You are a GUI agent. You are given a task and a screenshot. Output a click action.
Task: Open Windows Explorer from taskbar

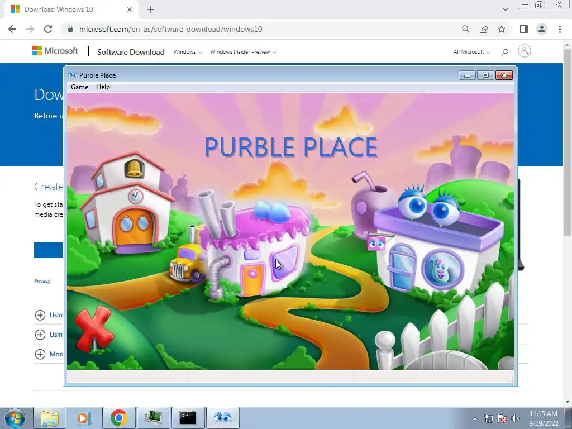click(50, 418)
